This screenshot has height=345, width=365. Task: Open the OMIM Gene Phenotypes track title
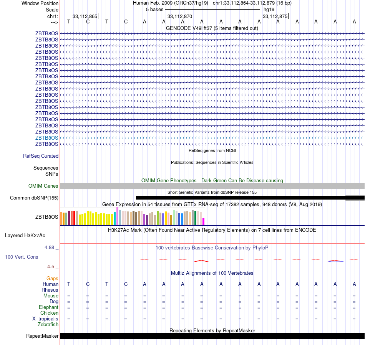[x=212, y=180]
